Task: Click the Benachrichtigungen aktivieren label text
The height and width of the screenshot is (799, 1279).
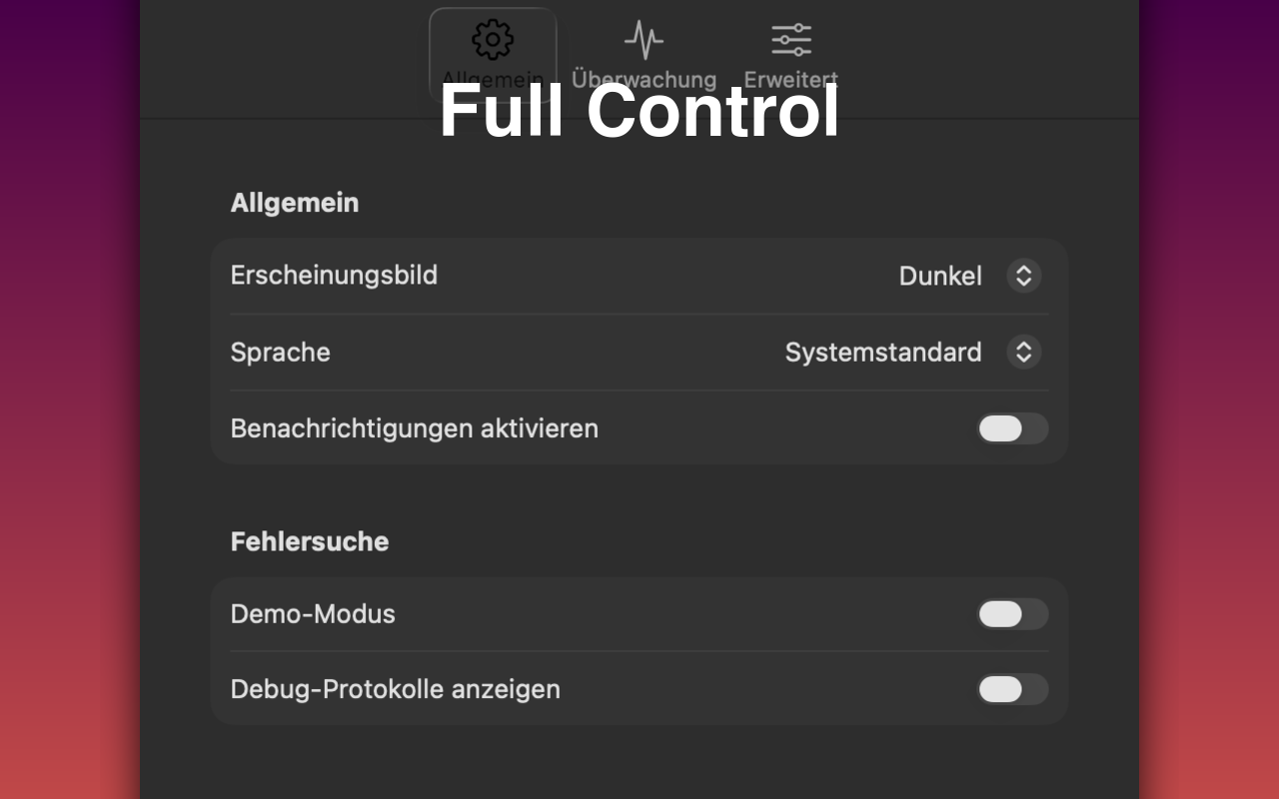Action: [x=414, y=428]
